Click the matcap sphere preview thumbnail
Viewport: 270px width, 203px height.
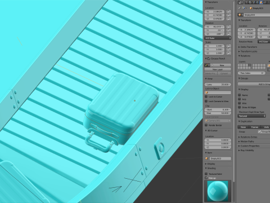pos(218,191)
